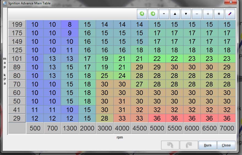242x155 pixels.
Task: Click the black up-triangle increment button
Action: pos(175,14)
